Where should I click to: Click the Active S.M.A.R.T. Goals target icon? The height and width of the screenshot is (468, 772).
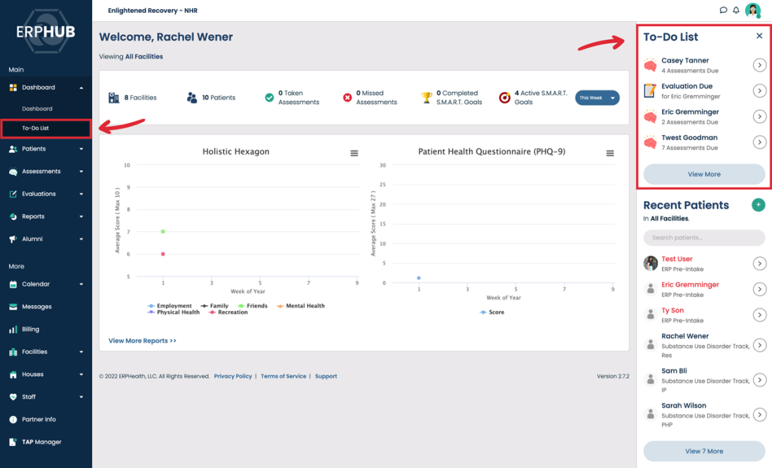click(504, 97)
